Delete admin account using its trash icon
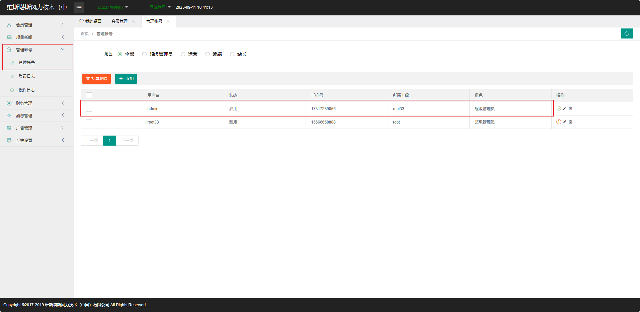The height and width of the screenshot is (312, 640). (x=571, y=108)
